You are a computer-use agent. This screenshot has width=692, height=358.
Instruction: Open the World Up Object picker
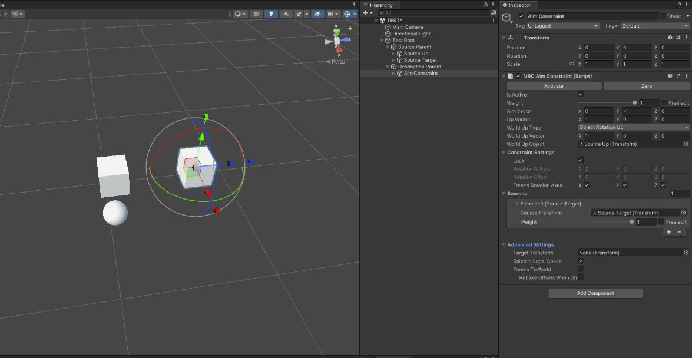pos(686,144)
